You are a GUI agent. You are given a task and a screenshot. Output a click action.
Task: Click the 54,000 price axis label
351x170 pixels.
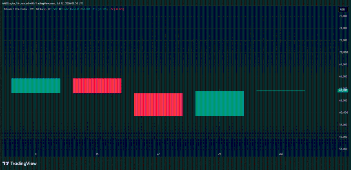(343, 149)
